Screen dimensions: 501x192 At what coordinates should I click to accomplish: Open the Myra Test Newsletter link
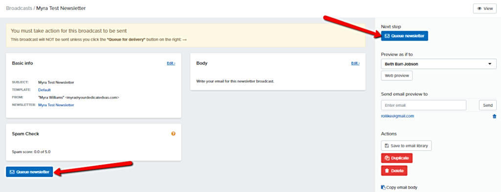56,105
